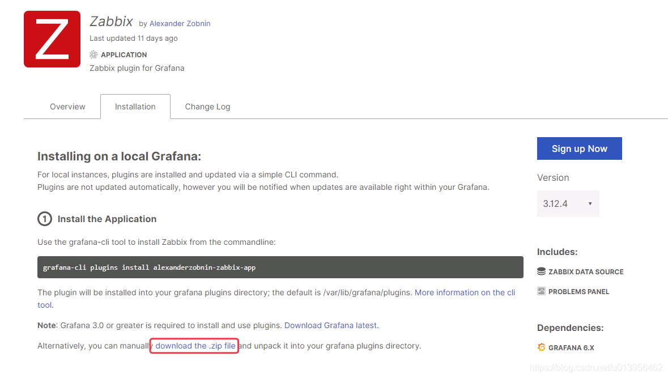Screen dimensions: 668x378
Task: Click the Zabbix data source database icon
Action: tap(541, 271)
